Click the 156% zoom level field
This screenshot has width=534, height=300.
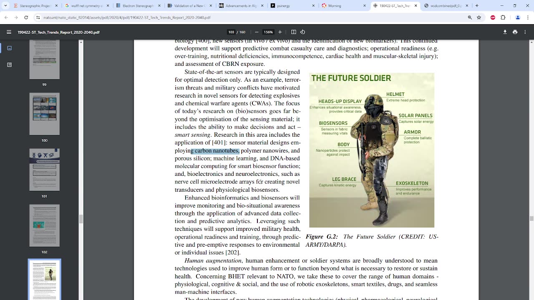pyautogui.click(x=268, y=32)
